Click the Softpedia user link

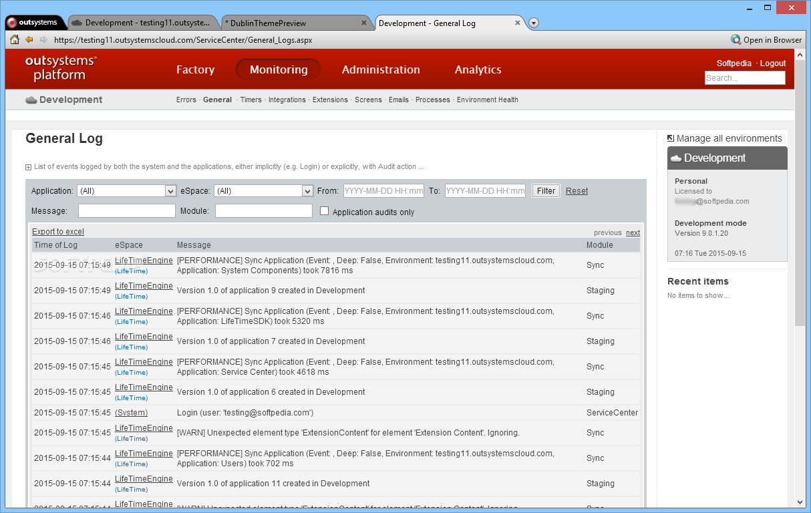point(734,63)
